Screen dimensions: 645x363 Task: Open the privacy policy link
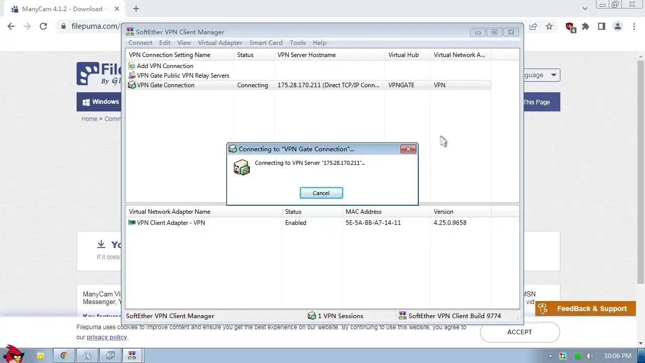tap(107, 337)
